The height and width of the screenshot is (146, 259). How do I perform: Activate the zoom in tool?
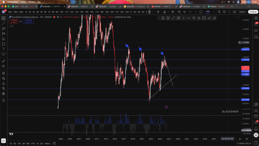coord(4,66)
